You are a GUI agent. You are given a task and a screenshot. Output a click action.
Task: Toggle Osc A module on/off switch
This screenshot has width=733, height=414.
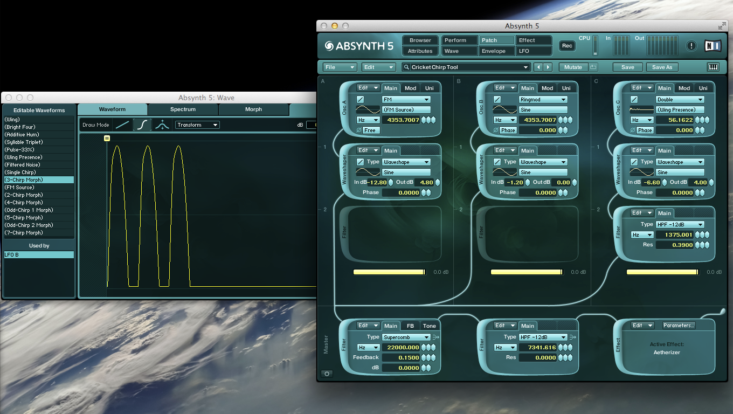[360, 100]
